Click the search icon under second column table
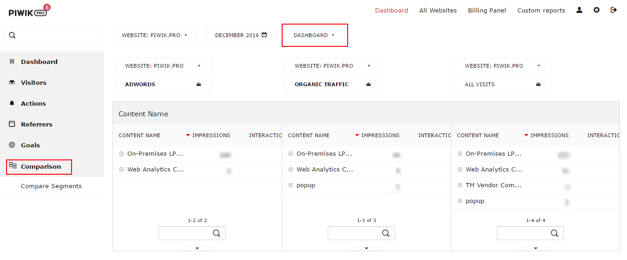The image size is (627, 260). (x=386, y=233)
